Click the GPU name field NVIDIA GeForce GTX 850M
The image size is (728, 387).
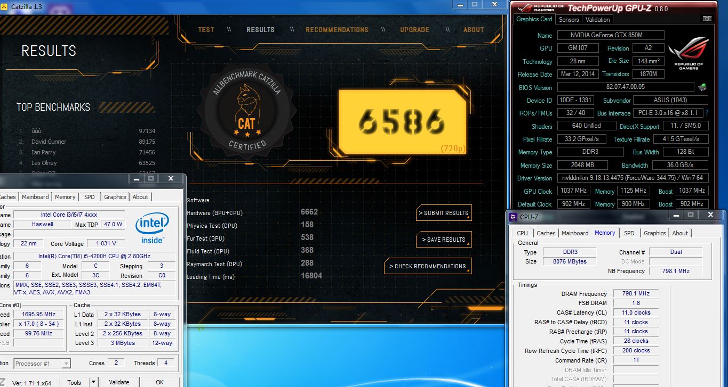coord(611,35)
